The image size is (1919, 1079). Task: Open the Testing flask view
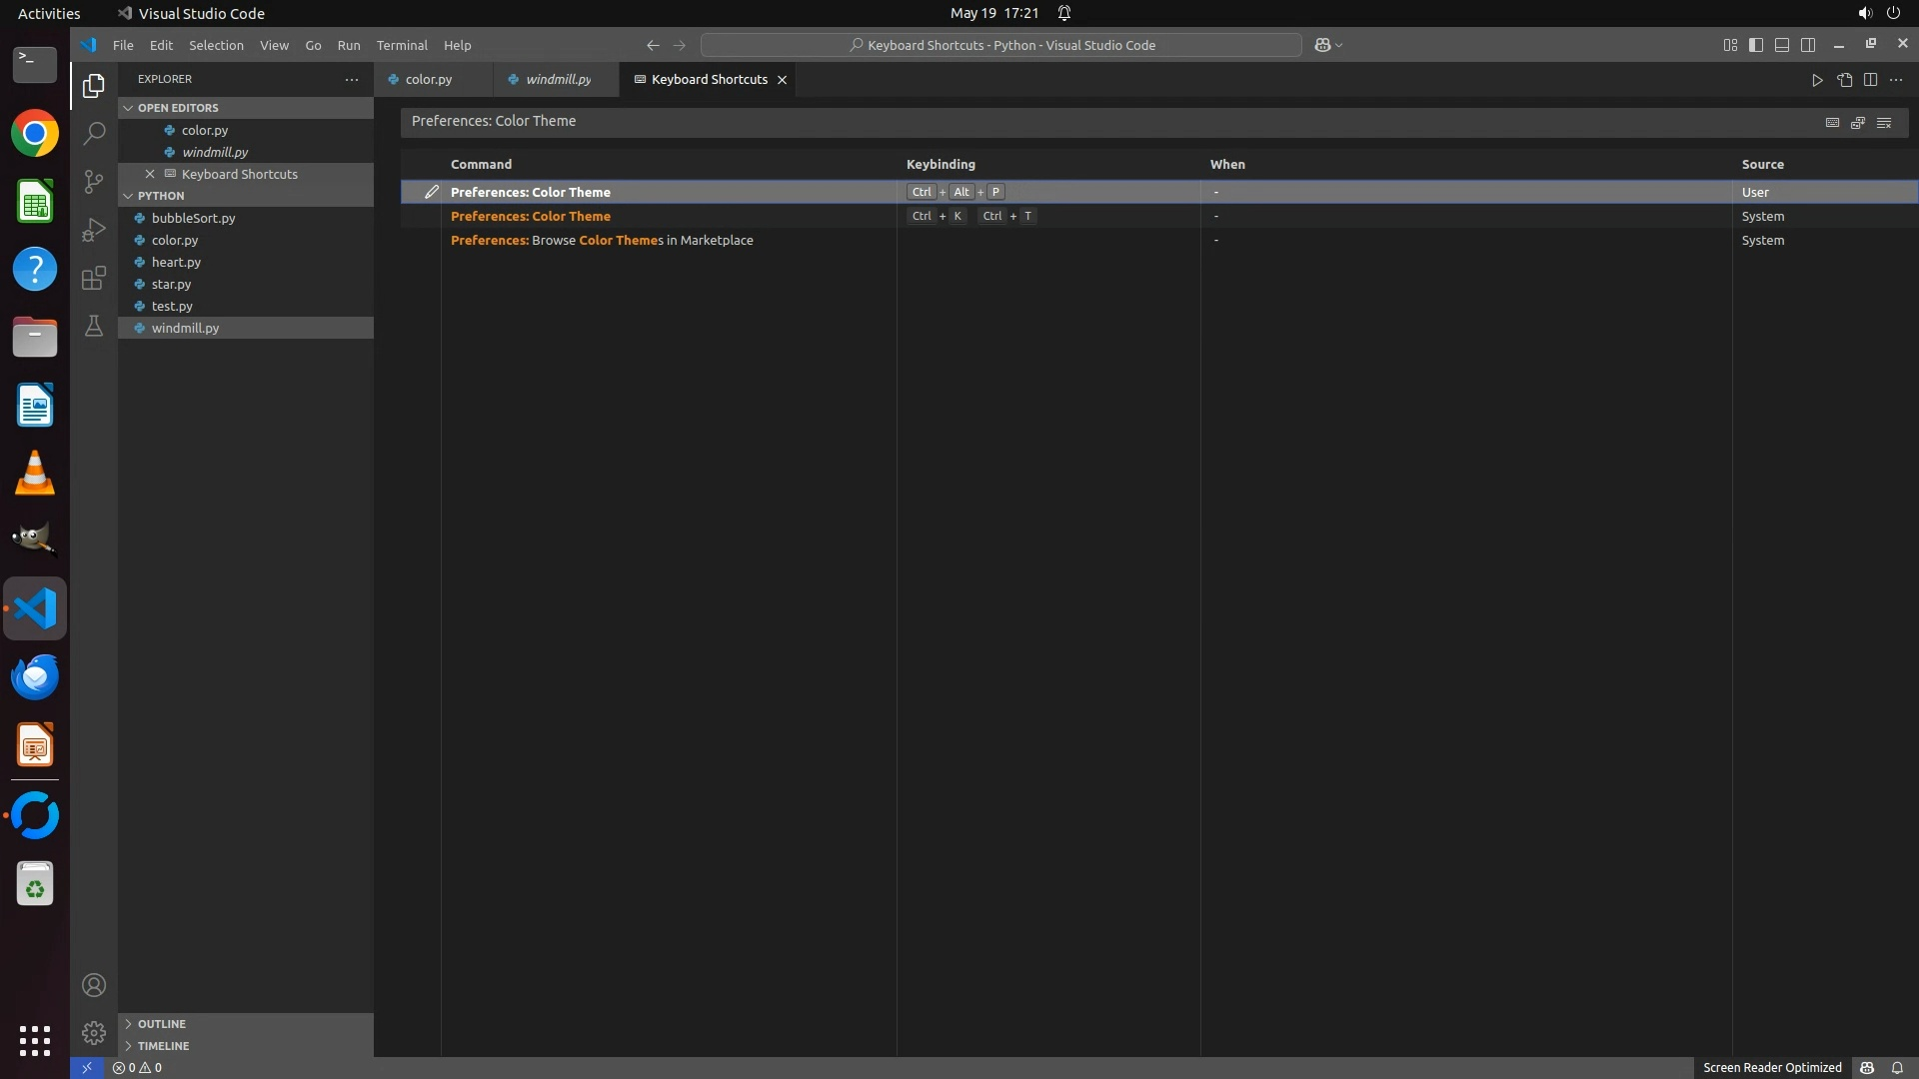tap(94, 326)
